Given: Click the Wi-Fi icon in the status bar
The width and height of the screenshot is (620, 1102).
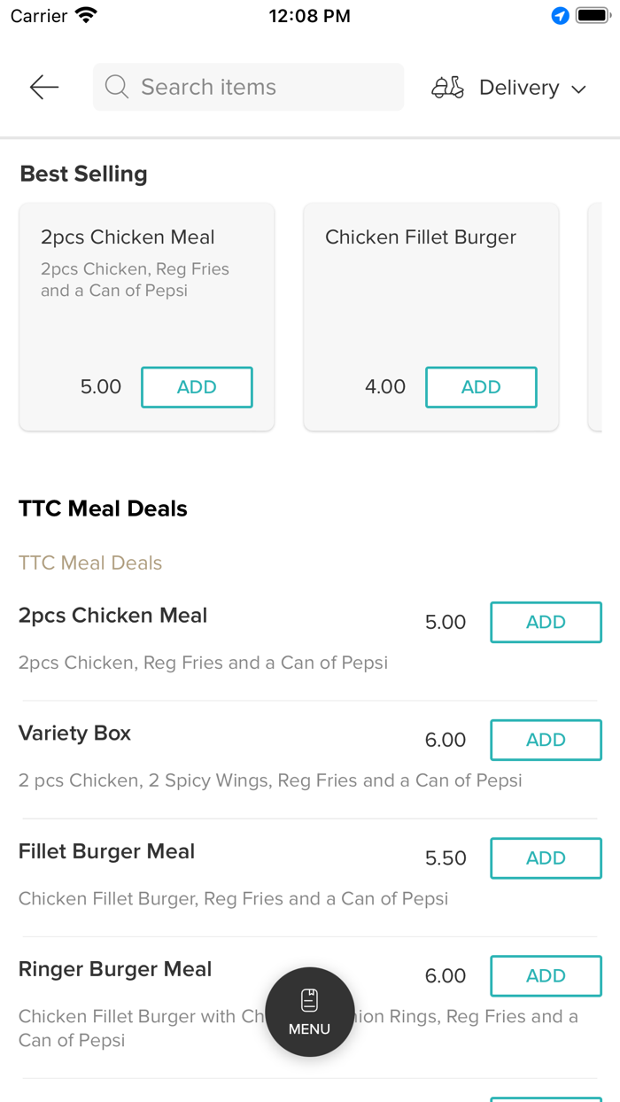Looking at the screenshot, I should click(x=84, y=14).
